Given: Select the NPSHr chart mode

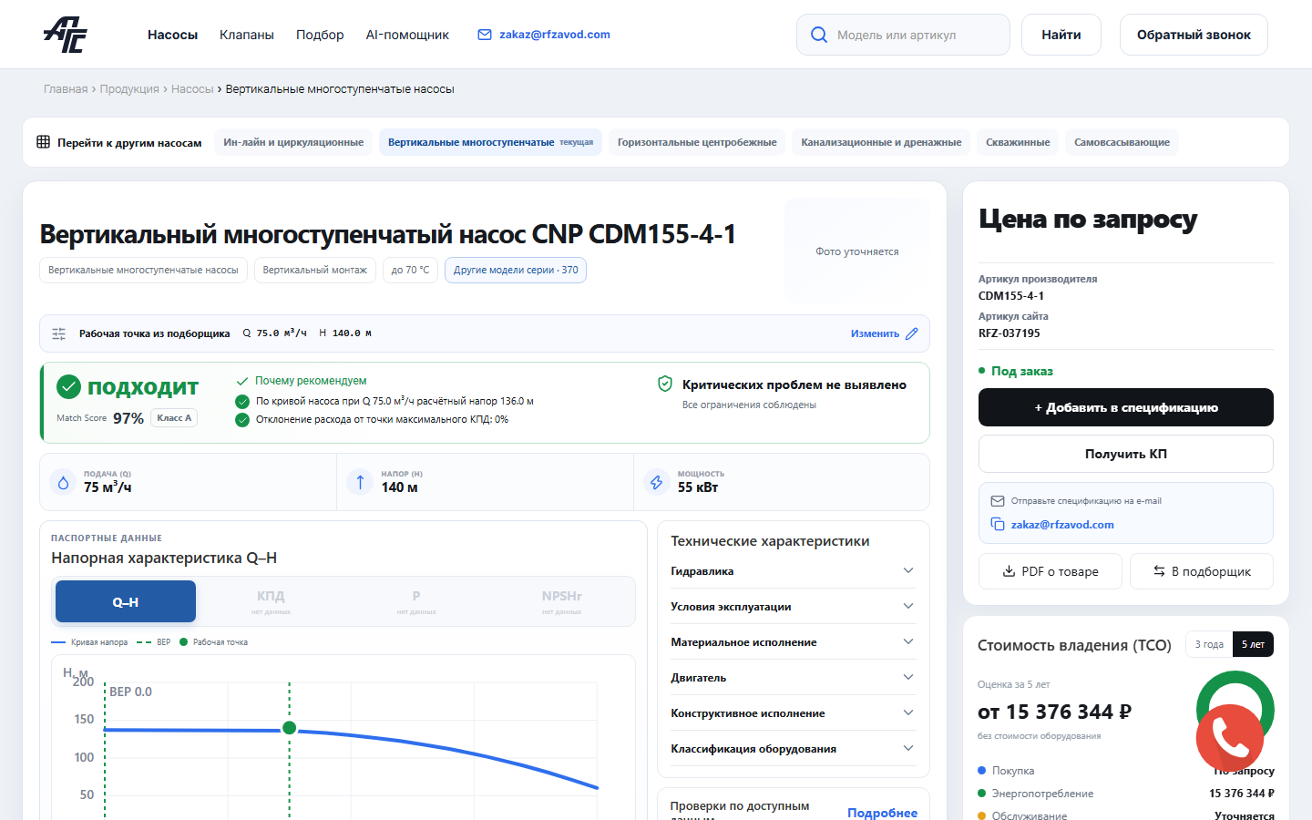Looking at the screenshot, I should (x=561, y=601).
